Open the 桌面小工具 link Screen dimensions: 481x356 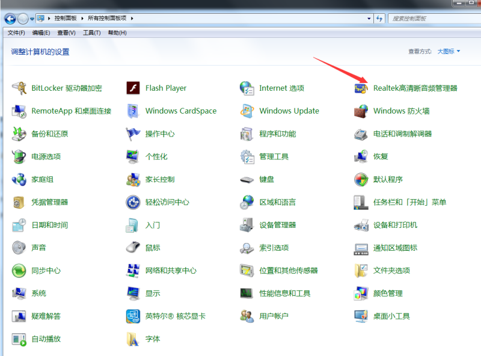391,316
